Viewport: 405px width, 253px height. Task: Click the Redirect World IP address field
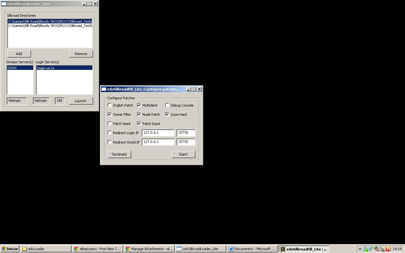tap(158, 142)
